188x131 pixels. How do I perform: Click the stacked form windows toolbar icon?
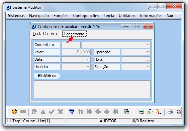pos(127,112)
